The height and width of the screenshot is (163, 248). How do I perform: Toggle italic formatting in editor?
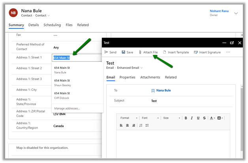tap(192, 118)
